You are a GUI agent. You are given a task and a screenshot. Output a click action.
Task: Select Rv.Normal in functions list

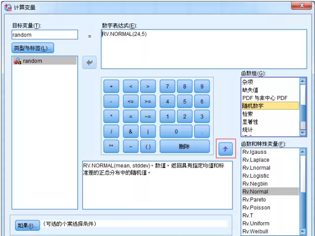tap(269, 191)
